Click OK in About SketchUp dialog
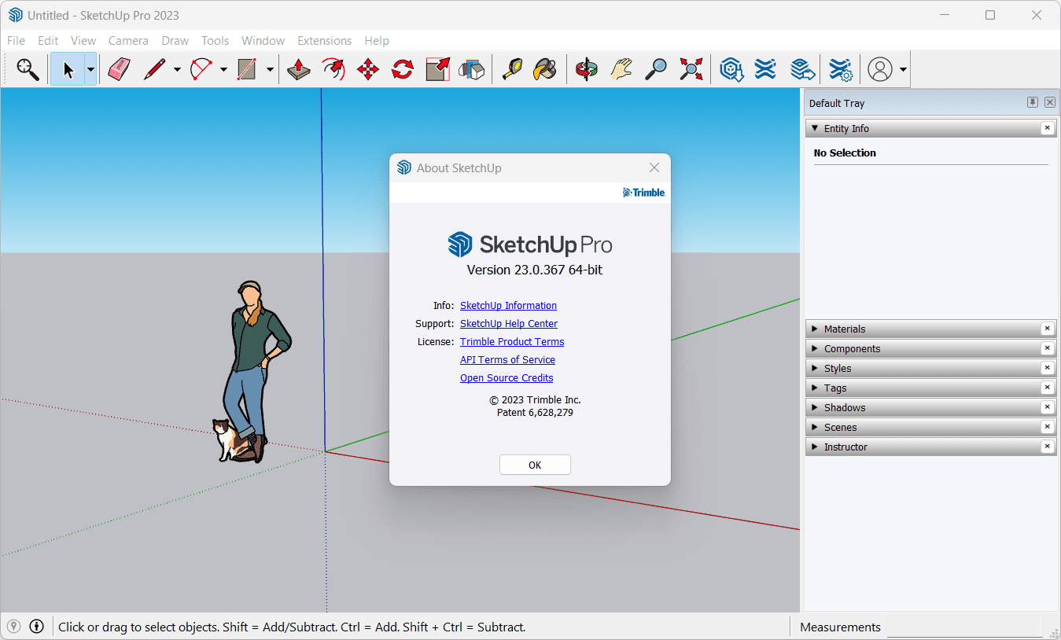Image resolution: width=1061 pixels, height=640 pixels. coord(535,465)
